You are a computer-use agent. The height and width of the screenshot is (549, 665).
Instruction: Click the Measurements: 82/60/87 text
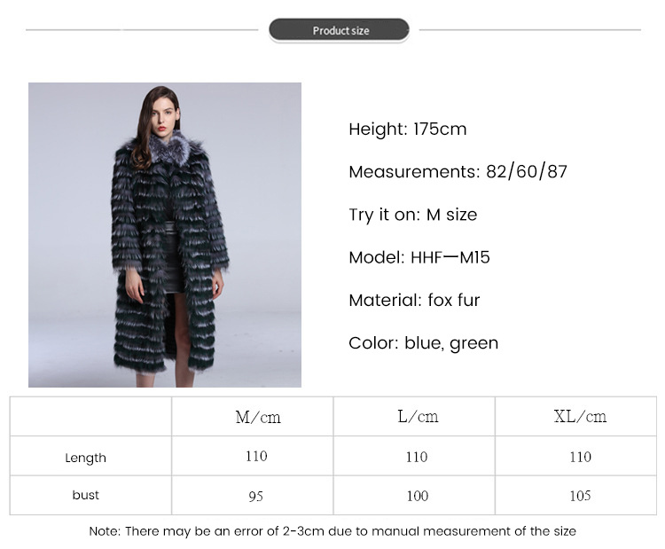458,172
